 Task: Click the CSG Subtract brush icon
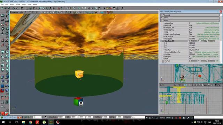click(7, 77)
